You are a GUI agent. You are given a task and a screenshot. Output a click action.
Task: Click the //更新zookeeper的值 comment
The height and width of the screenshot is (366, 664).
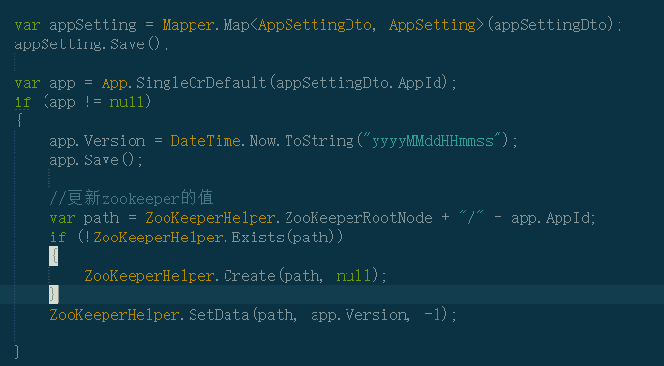click(132, 198)
